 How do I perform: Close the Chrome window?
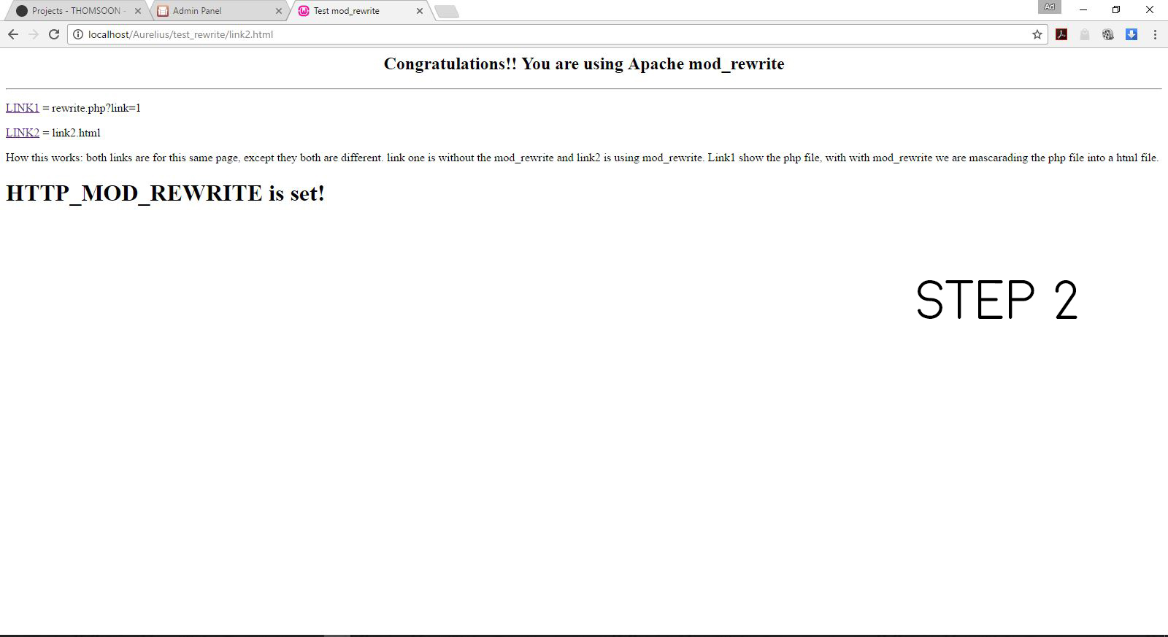pyautogui.click(x=1150, y=9)
